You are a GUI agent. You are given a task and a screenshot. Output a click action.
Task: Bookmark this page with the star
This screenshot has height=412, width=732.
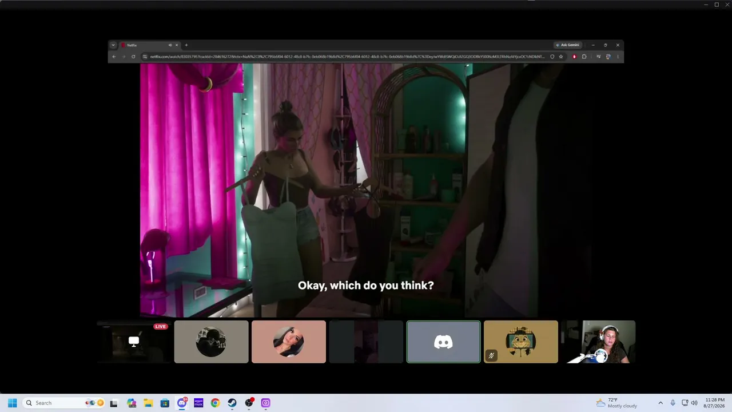(561, 57)
